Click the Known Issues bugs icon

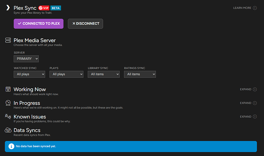coord(8,116)
